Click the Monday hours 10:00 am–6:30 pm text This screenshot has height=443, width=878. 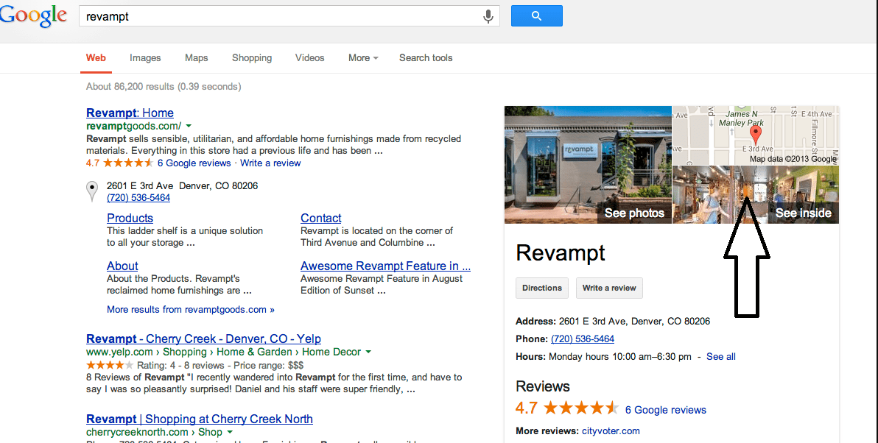tap(620, 356)
